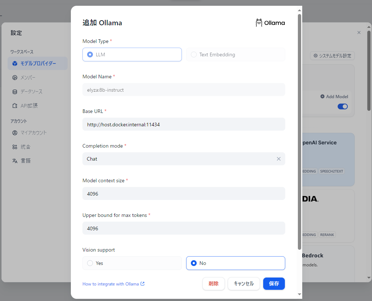Click the language translate icon

pos(15,161)
